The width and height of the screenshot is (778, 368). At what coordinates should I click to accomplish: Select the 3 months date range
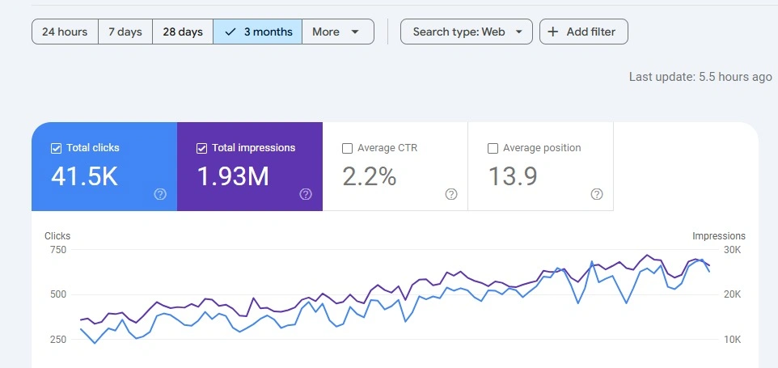click(257, 32)
